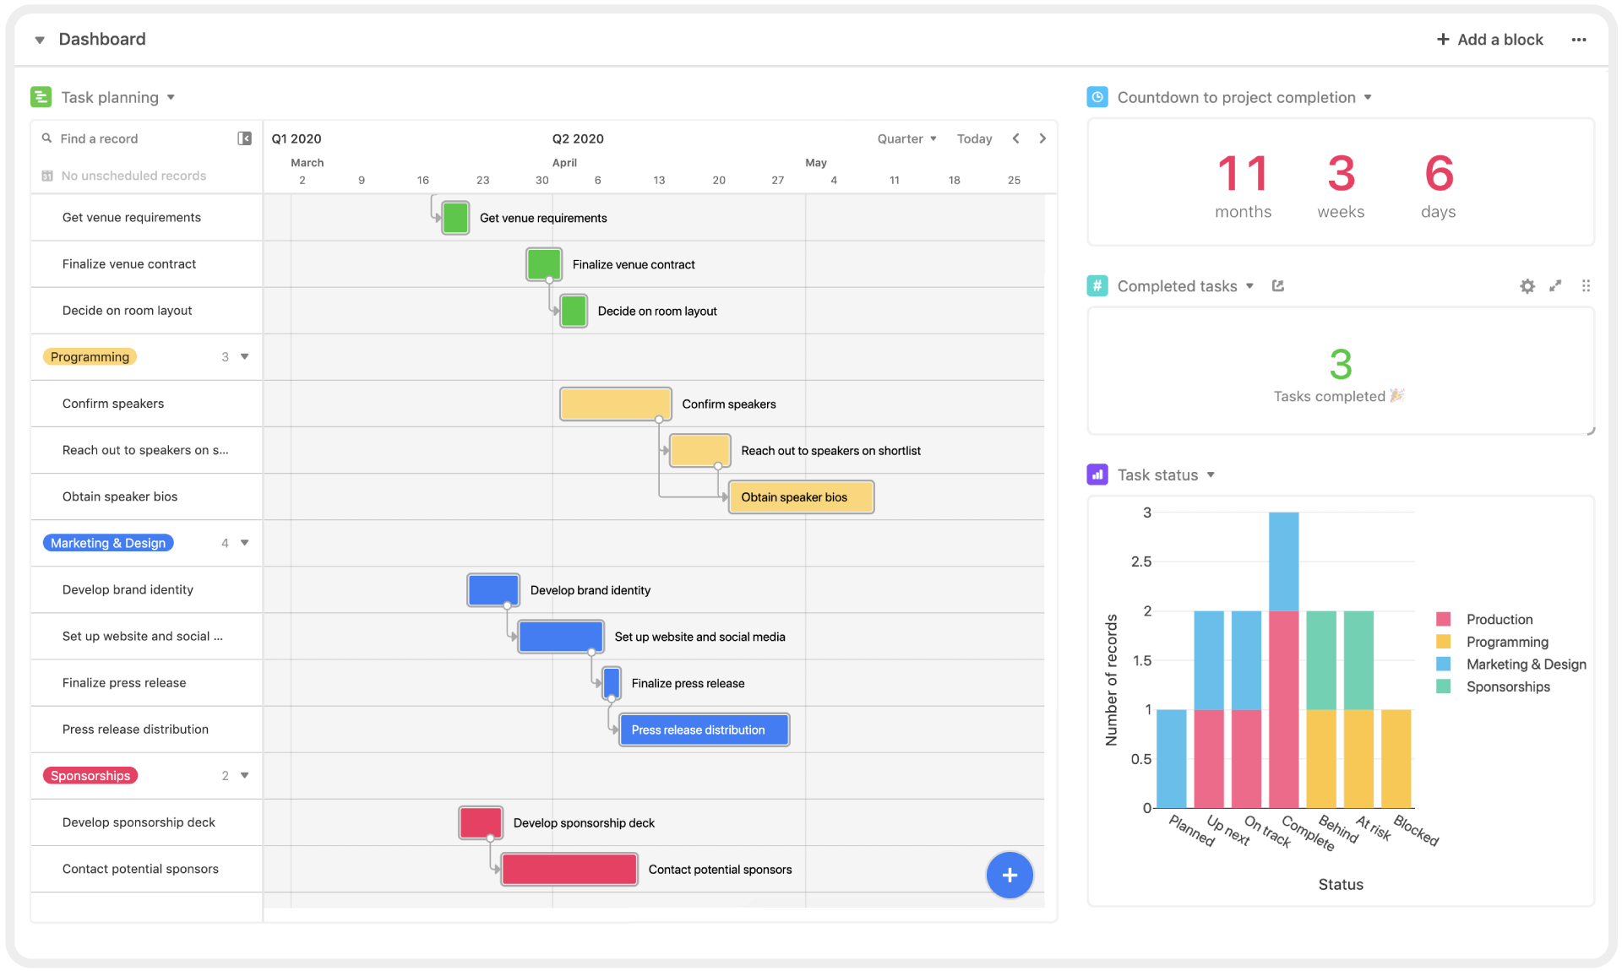Image resolution: width=1622 pixels, height=971 pixels.
Task: Click Confirm speakers row in list
Action: (147, 404)
